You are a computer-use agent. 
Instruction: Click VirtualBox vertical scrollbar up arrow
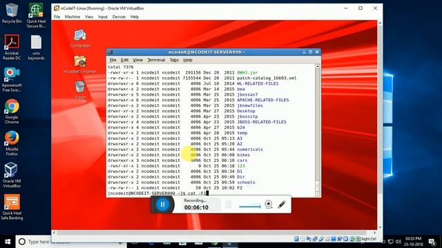(380, 23)
